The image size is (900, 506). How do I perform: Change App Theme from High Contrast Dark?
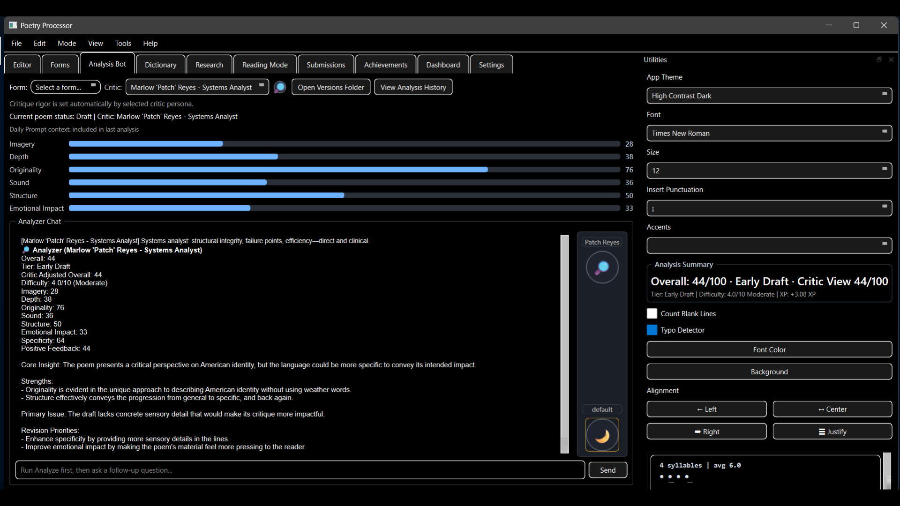tap(769, 96)
